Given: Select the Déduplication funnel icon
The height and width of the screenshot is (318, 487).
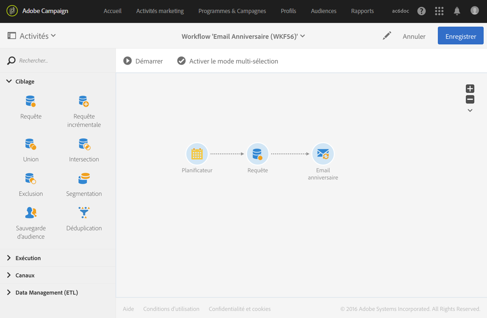Looking at the screenshot, I should [x=84, y=213].
